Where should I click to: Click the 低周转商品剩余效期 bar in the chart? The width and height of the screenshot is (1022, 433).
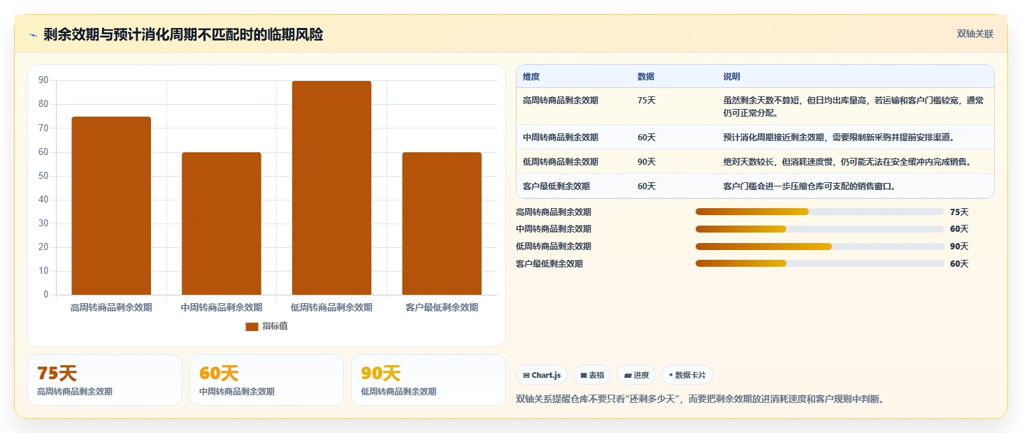331,188
